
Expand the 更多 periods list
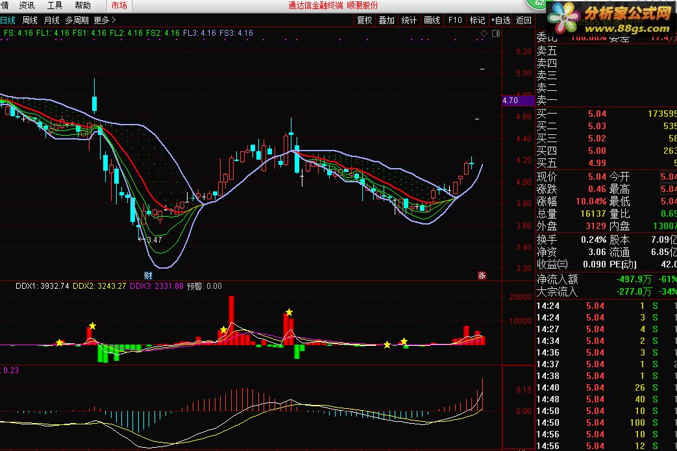tap(105, 20)
